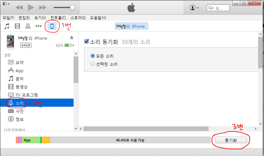264x156 pixels.
Task: Open the 보기(V) menu
Action: pos(40,18)
